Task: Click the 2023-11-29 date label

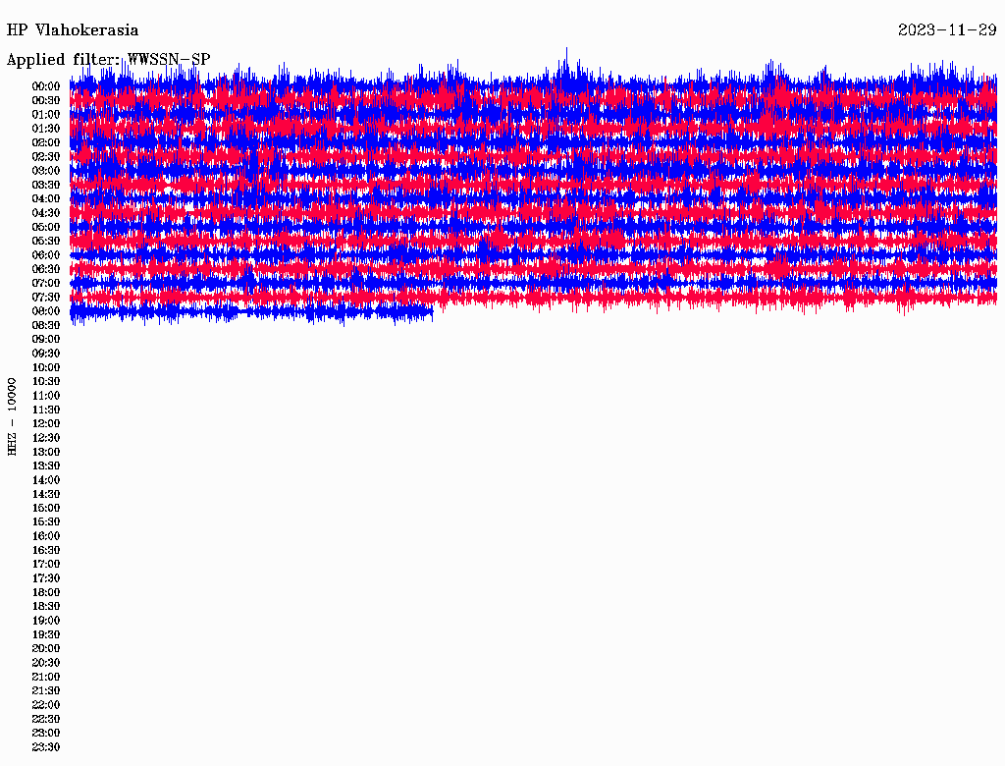Action: pyautogui.click(x=947, y=30)
